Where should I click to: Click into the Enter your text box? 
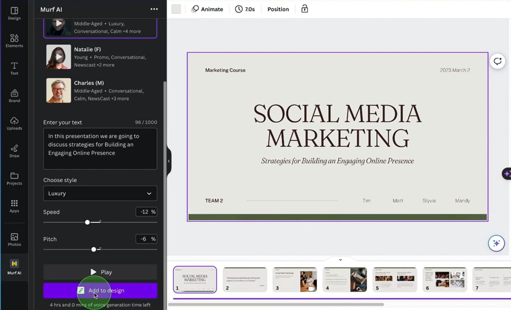tap(100, 148)
